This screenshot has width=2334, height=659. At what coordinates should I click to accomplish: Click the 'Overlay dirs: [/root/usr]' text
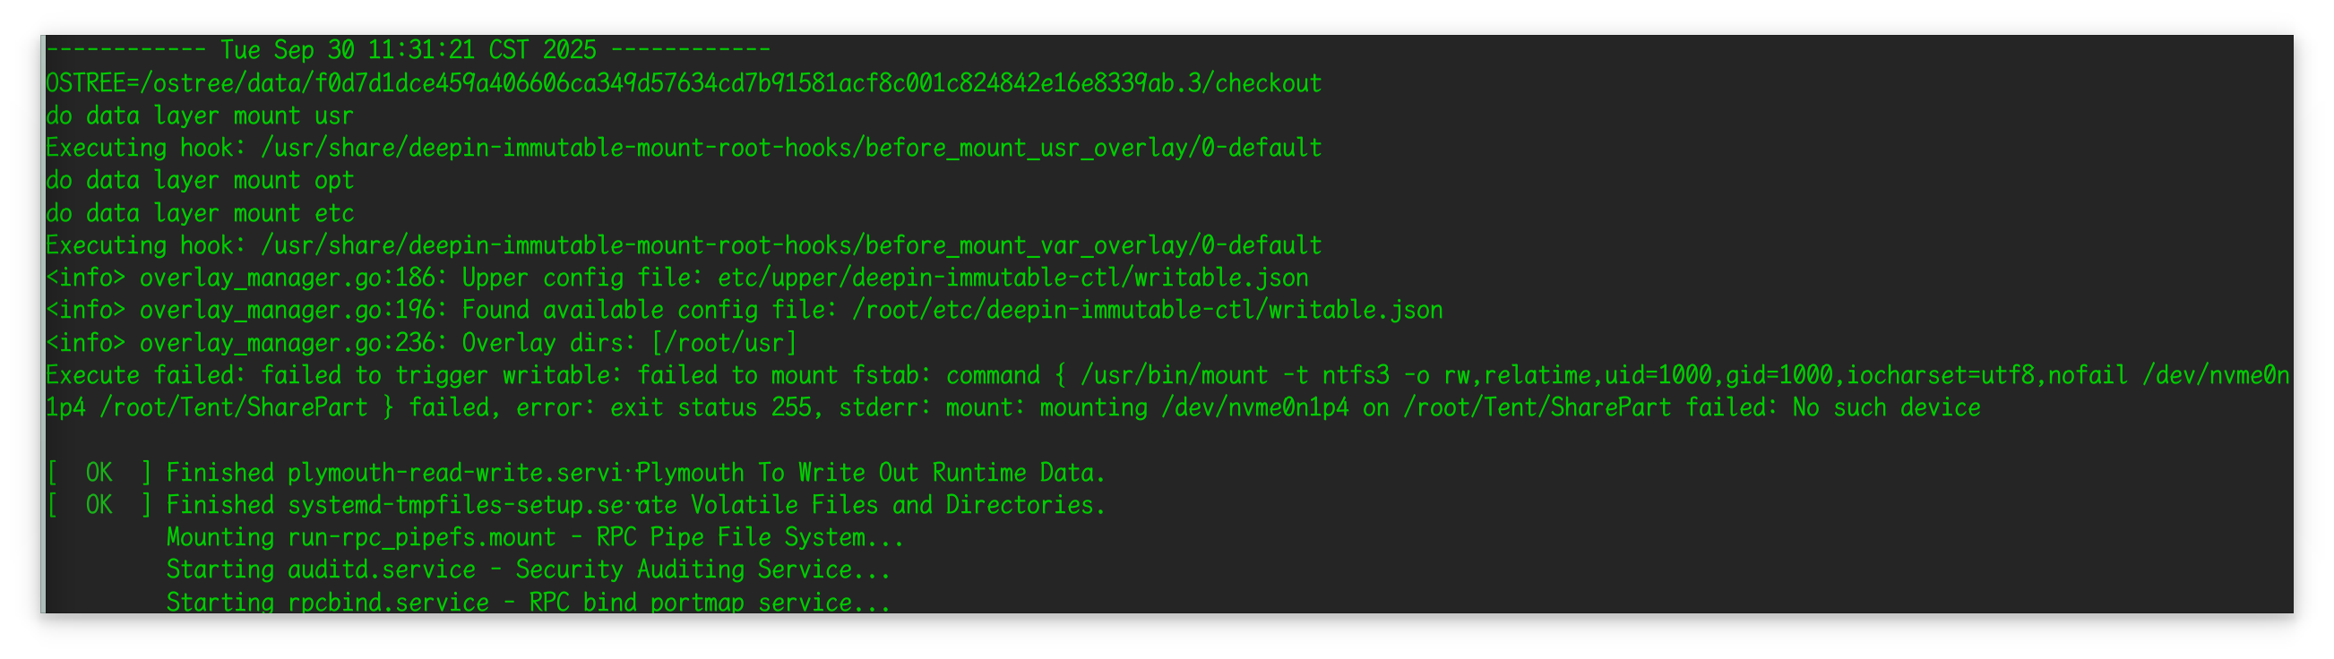pyautogui.click(x=630, y=342)
